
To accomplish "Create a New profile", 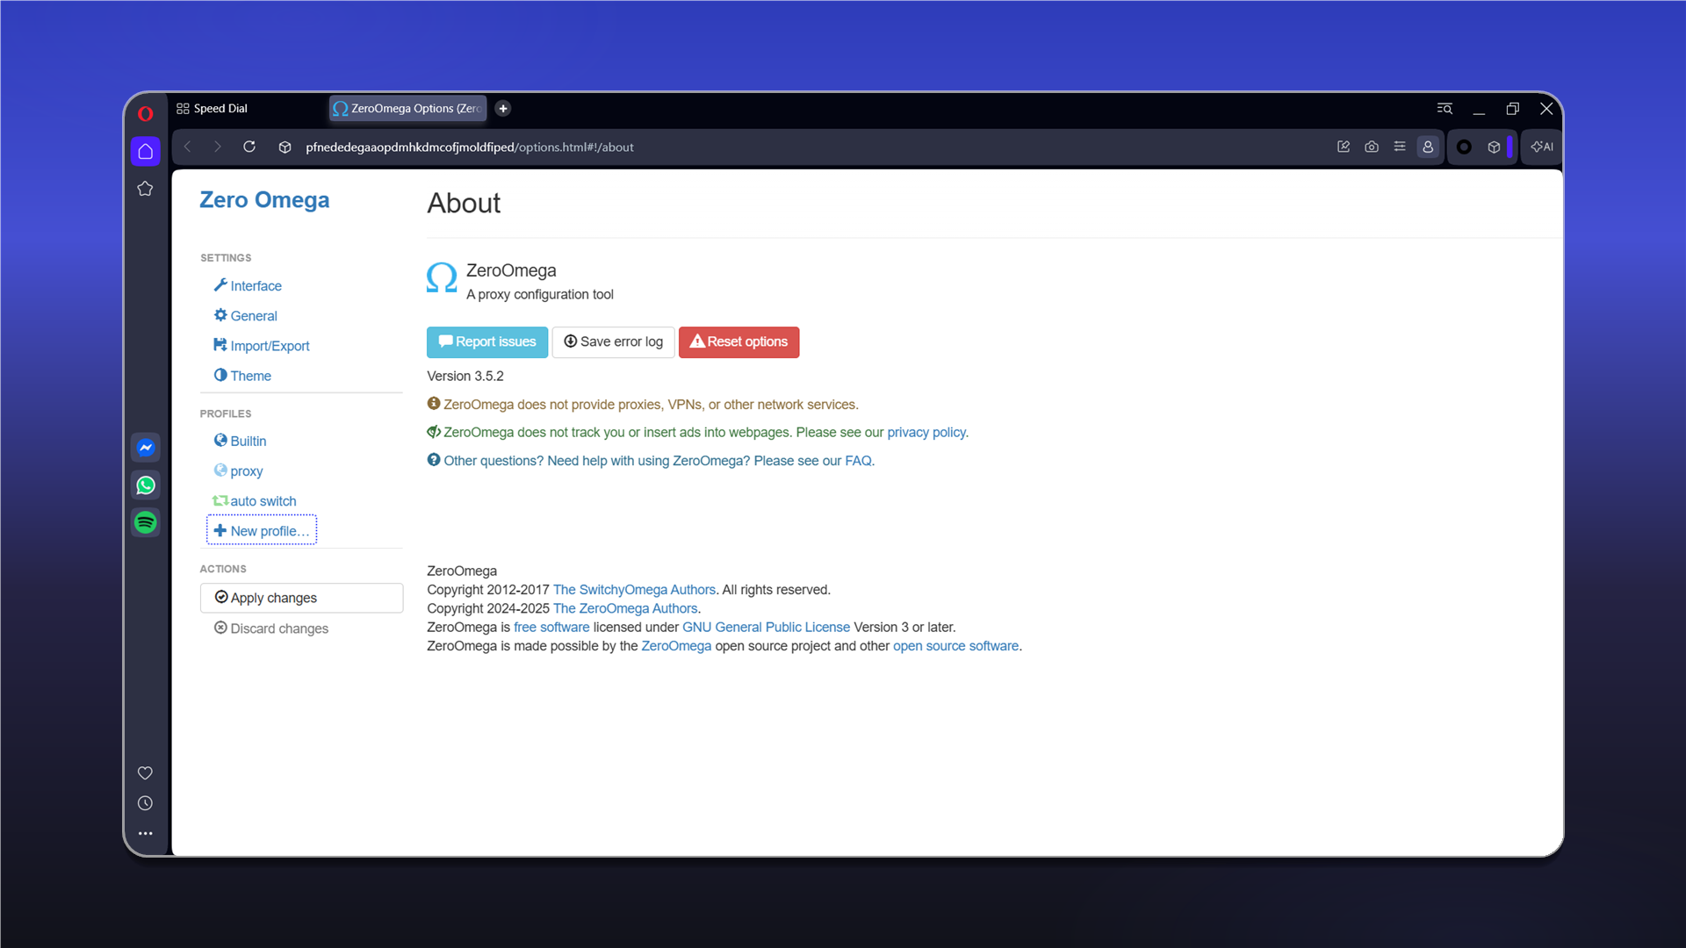I will click(x=262, y=531).
